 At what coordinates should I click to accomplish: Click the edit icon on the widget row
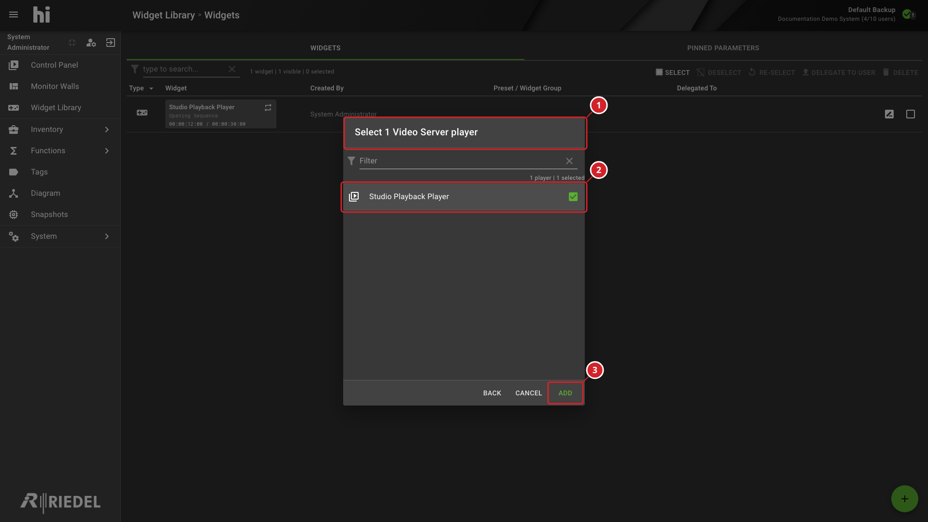click(889, 114)
